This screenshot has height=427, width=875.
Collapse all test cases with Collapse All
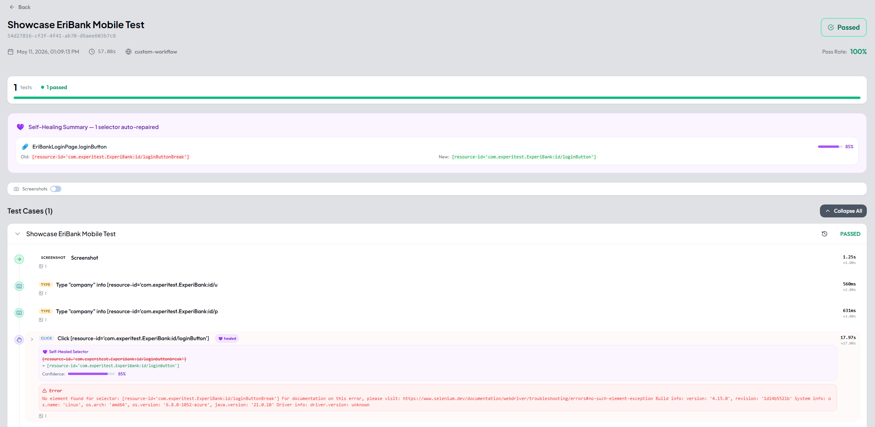tap(843, 211)
